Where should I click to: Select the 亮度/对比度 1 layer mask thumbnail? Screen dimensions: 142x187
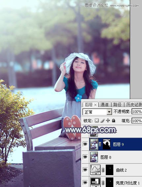coord(109,182)
